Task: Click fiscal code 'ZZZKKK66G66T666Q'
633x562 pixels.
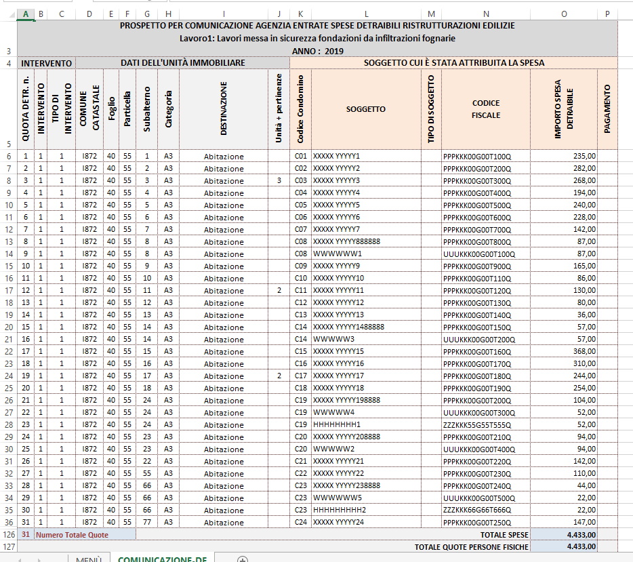Action: [486, 510]
